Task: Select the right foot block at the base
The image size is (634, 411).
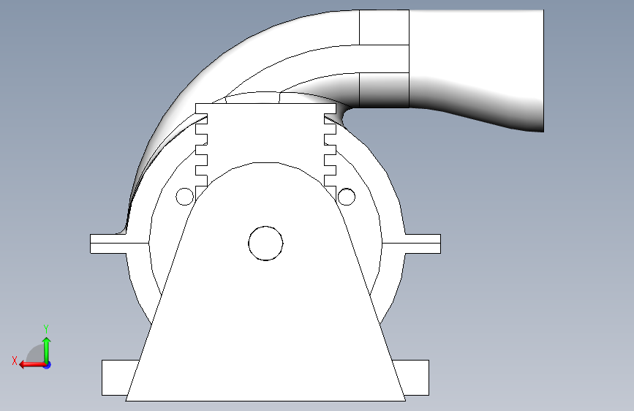Action: tap(413, 377)
